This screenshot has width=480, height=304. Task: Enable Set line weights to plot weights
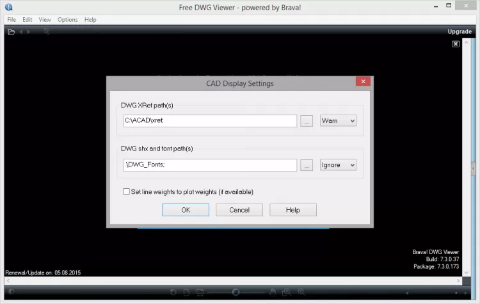126,191
